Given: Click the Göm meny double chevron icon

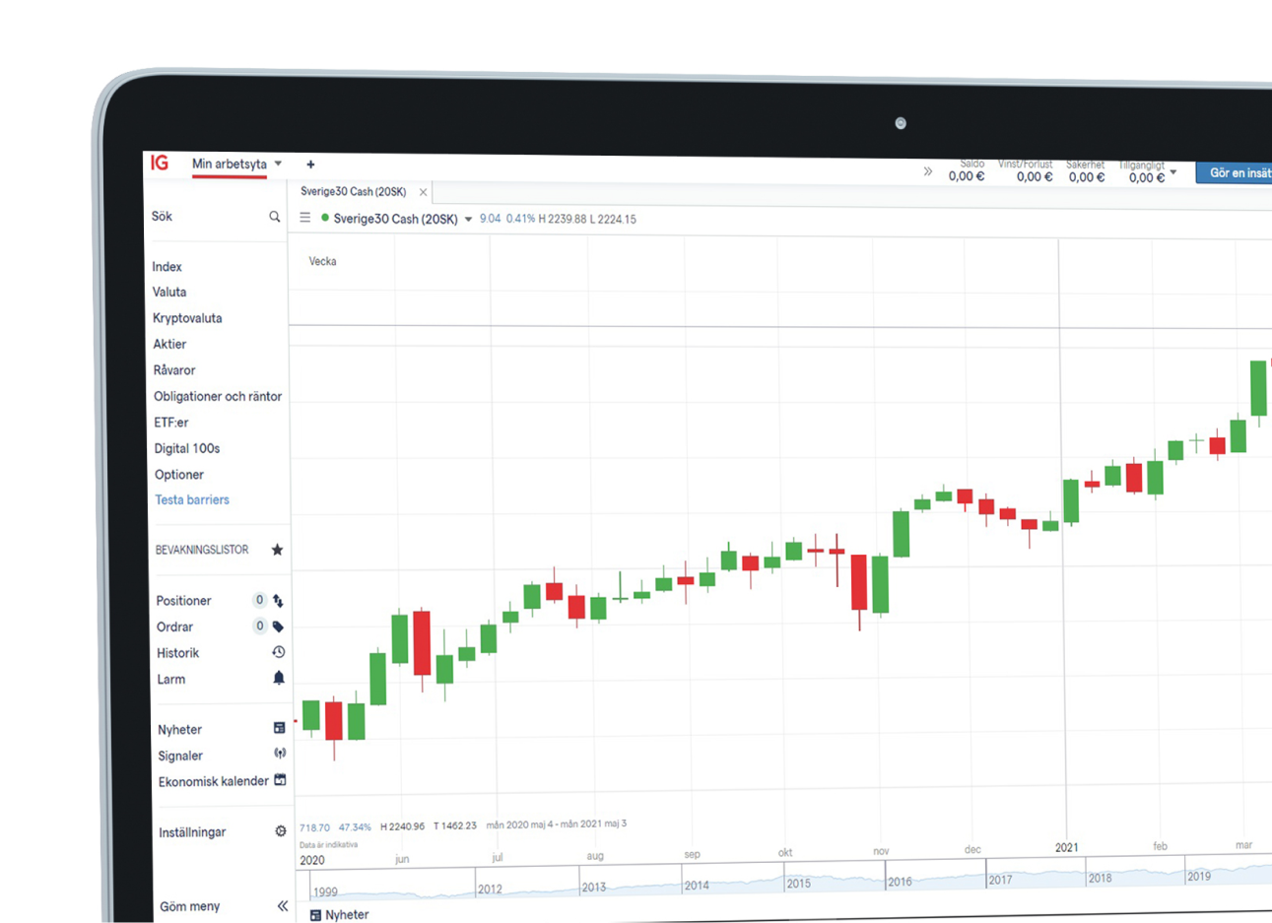Looking at the screenshot, I should point(283,906).
